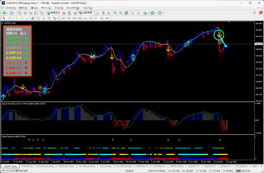Click the arrows objects icon
The image size is (264, 173).
tap(55, 18)
